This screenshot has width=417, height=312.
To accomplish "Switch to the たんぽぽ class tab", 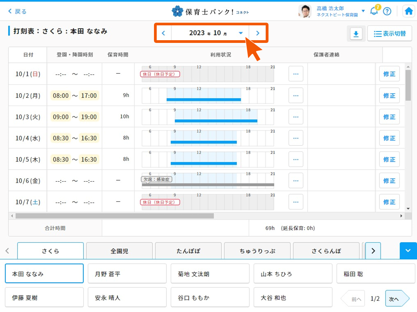I will point(188,251).
